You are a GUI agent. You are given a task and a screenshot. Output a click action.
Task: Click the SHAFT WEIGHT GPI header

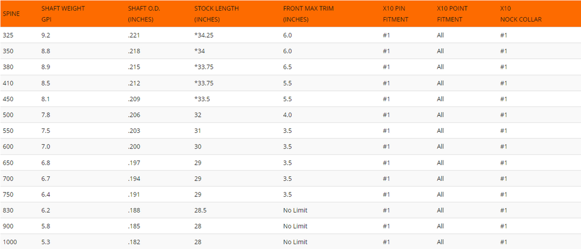point(63,13)
